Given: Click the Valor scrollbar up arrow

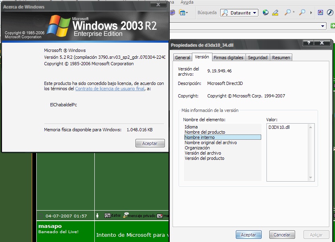Looking at the screenshot, I should point(311,127).
